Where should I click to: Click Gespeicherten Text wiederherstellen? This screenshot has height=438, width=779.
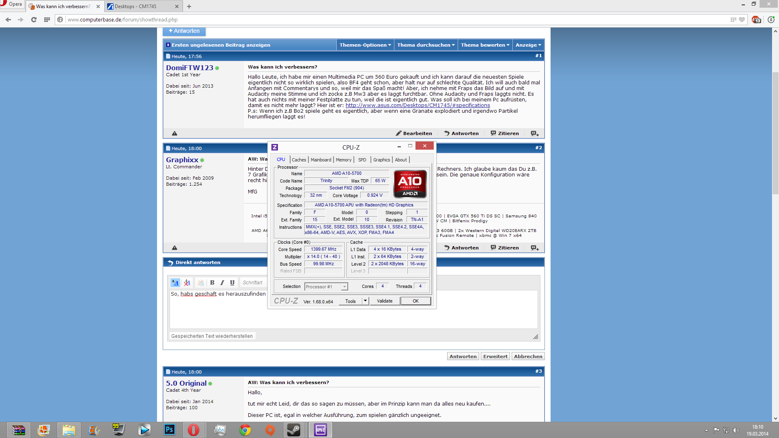tap(212, 336)
